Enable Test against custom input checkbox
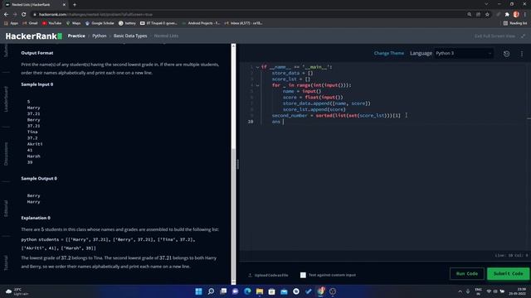This screenshot has width=531, height=298. 303,275
